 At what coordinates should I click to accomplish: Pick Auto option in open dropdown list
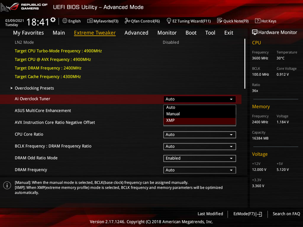[200, 108]
